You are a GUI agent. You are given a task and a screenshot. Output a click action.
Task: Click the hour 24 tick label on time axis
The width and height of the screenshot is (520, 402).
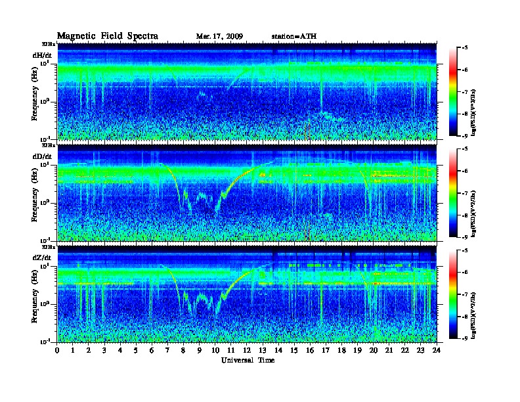437,350
